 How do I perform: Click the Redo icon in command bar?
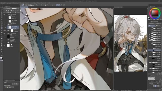coord(39,5)
